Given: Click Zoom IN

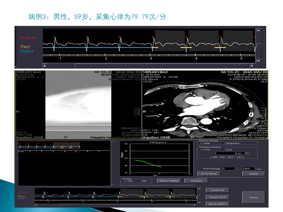Looking at the screenshot, I should (x=218, y=190).
